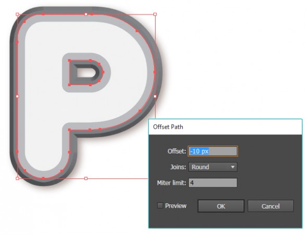Click the right-middle bounding box handle

point(155,96)
